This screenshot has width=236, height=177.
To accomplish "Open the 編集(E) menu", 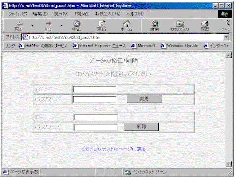I will coord(40,14).
